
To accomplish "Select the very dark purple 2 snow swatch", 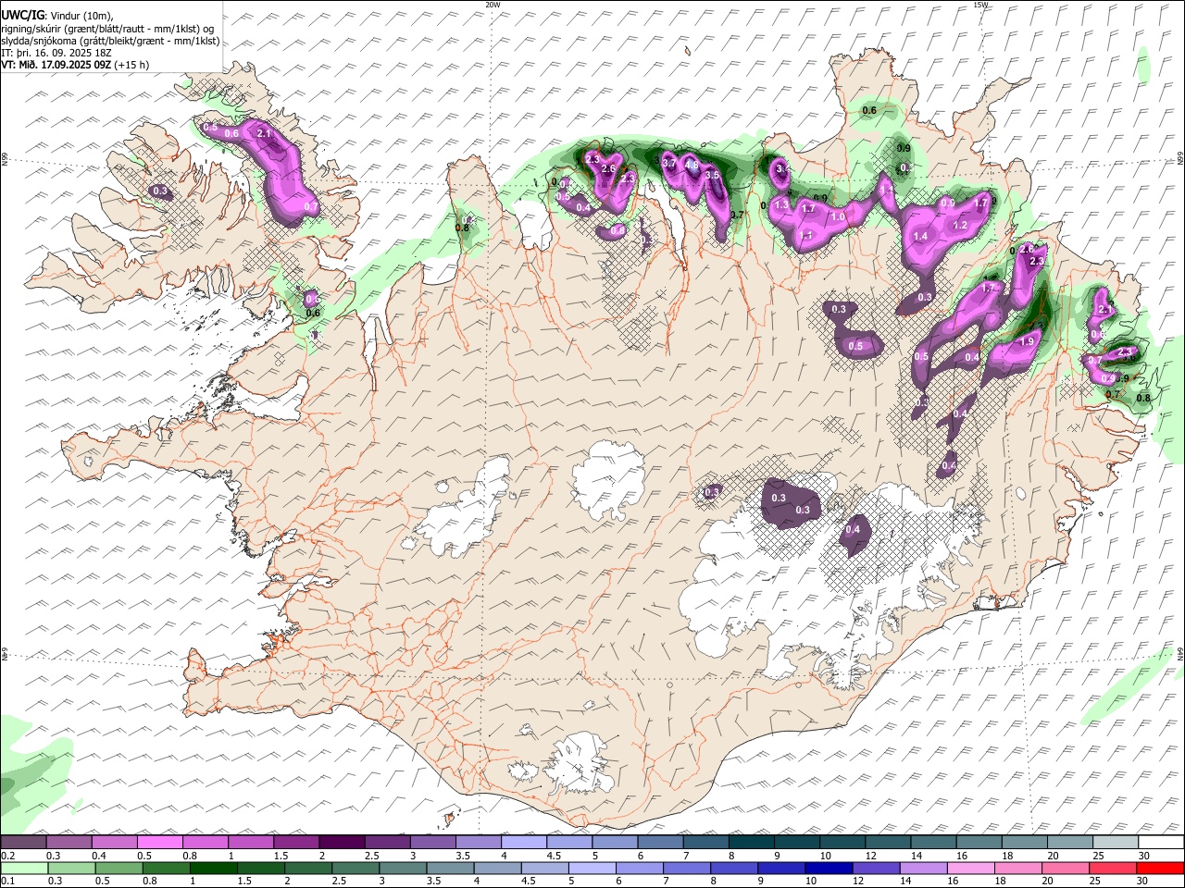I will 342,842.
